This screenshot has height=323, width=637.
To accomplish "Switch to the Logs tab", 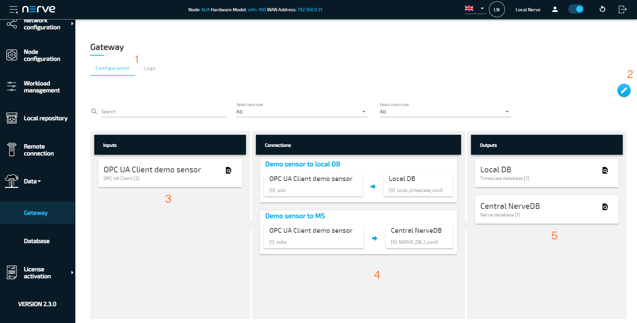I will tap(150, 68).
